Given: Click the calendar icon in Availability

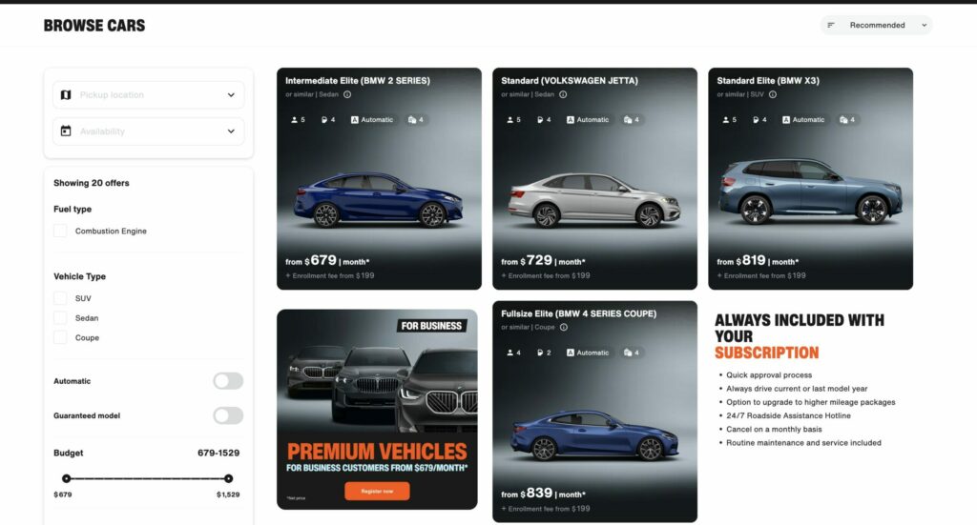Looking at the screenshot, I should coord(66,131).
